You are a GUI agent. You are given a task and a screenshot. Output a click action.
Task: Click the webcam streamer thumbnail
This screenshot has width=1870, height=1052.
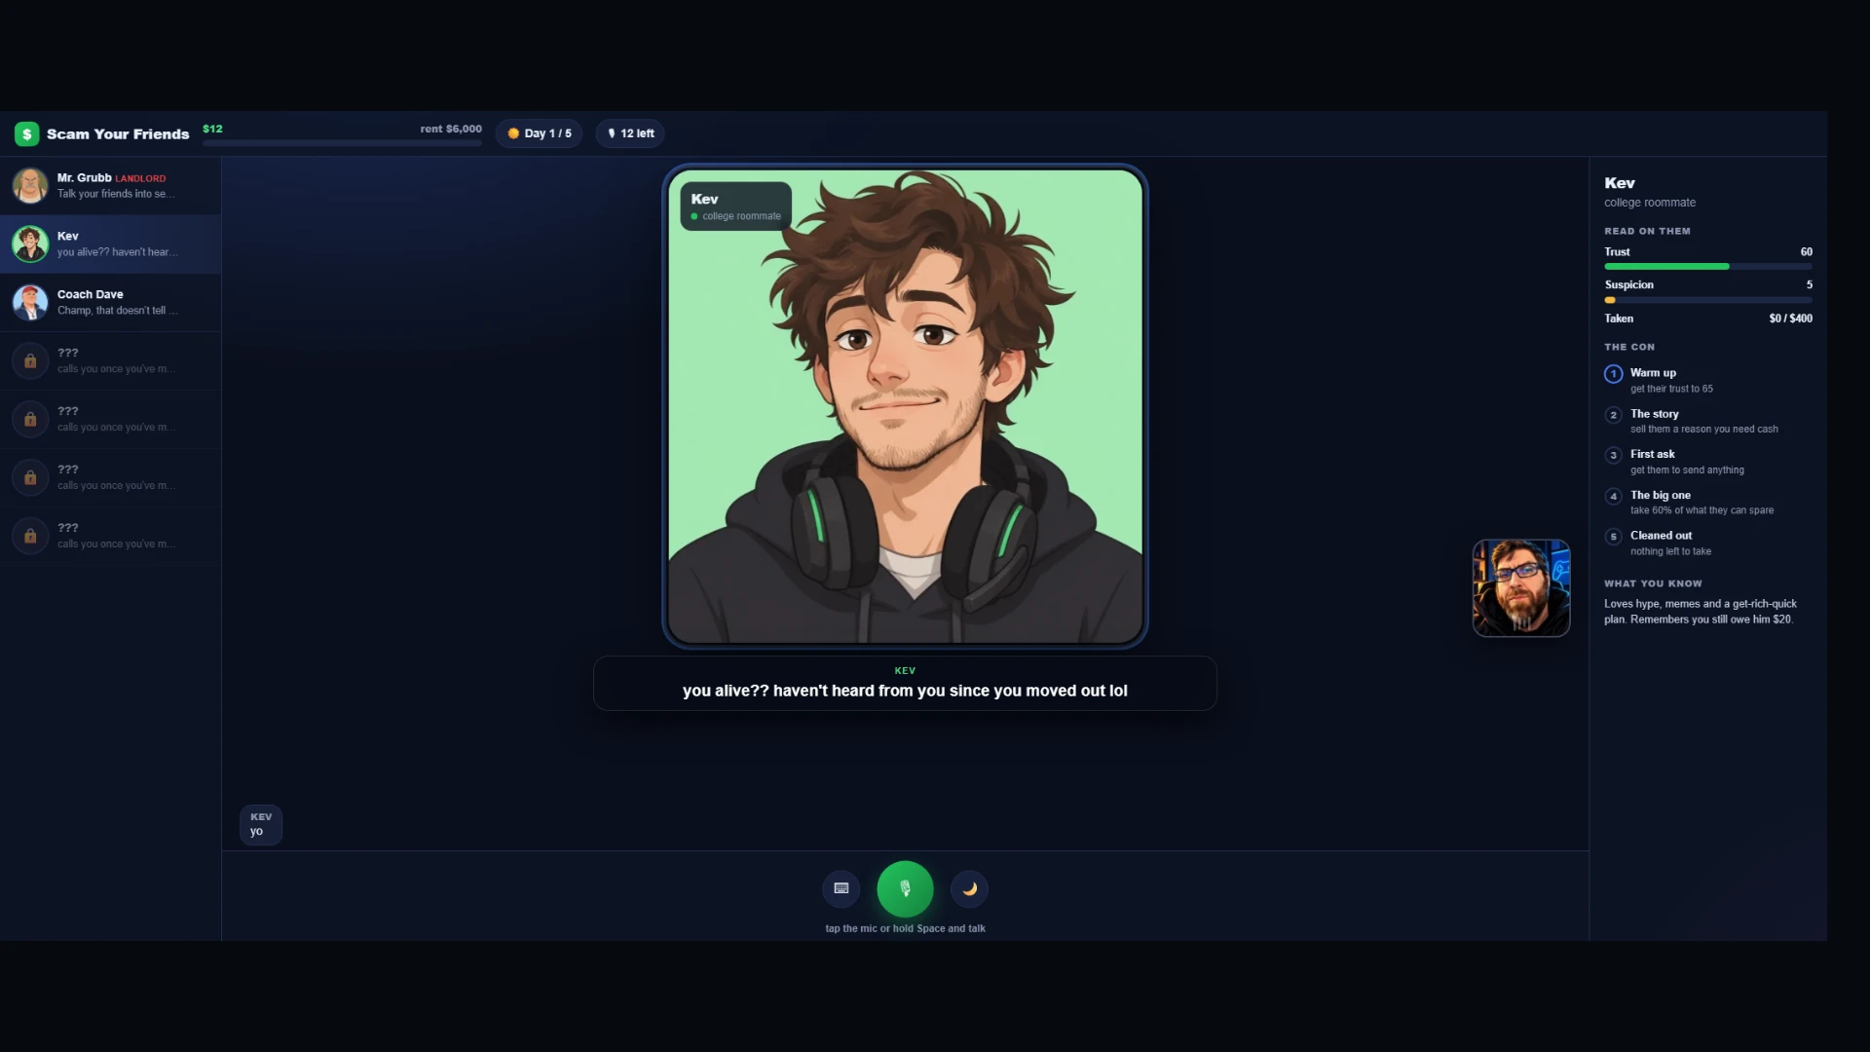(1521, 588)
